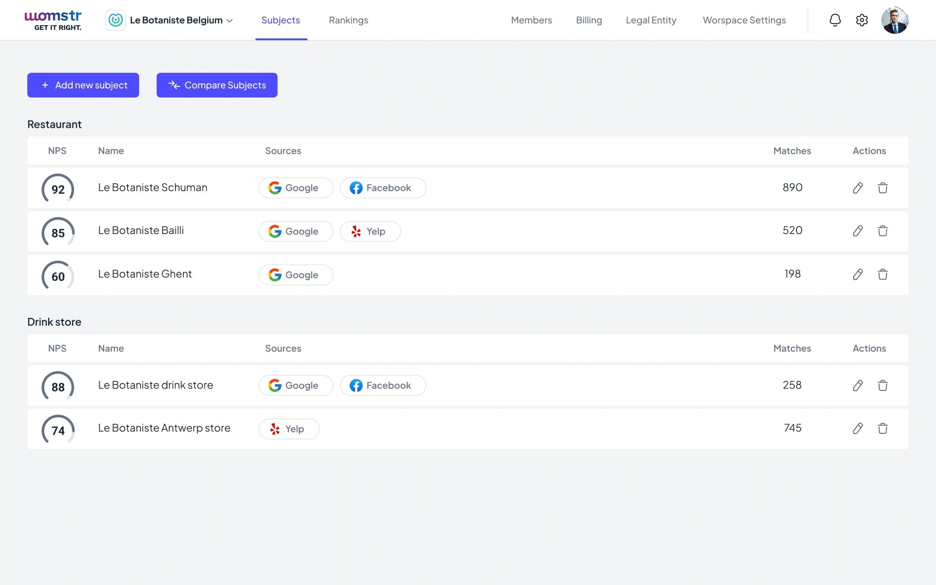
Task: Open Le Botaniste Ghent subject name
Action: (x=145, y=274)
